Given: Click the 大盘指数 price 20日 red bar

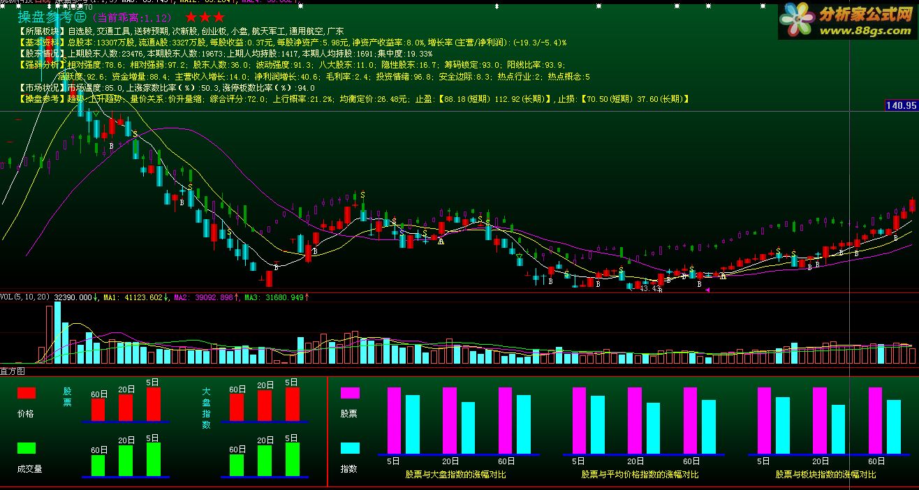Looking at the screenshot, I should click(x=264, y=406).
